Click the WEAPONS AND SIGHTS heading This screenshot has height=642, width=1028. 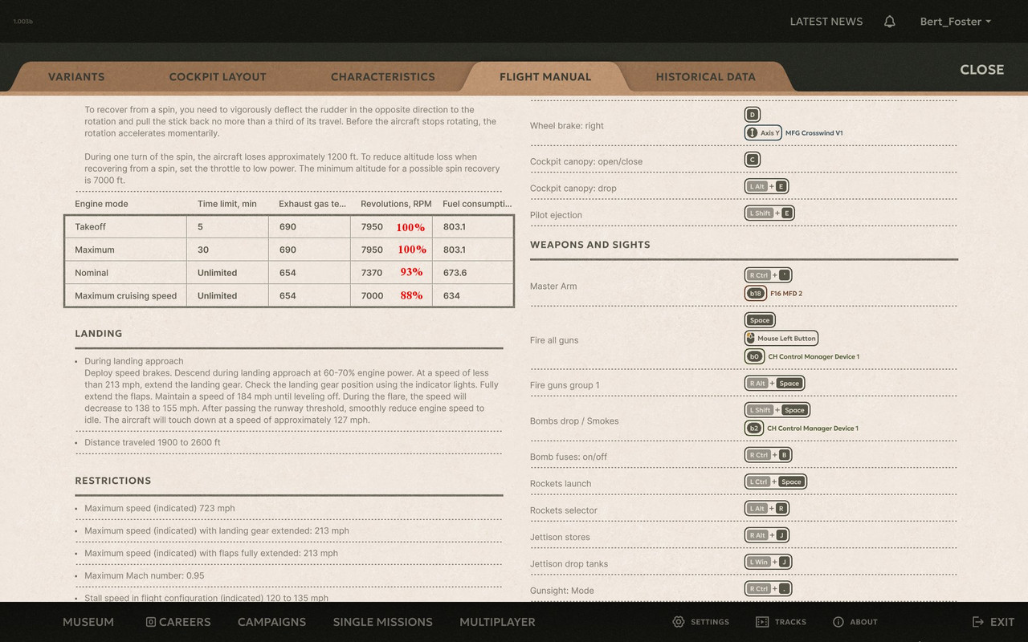point(590,245)
